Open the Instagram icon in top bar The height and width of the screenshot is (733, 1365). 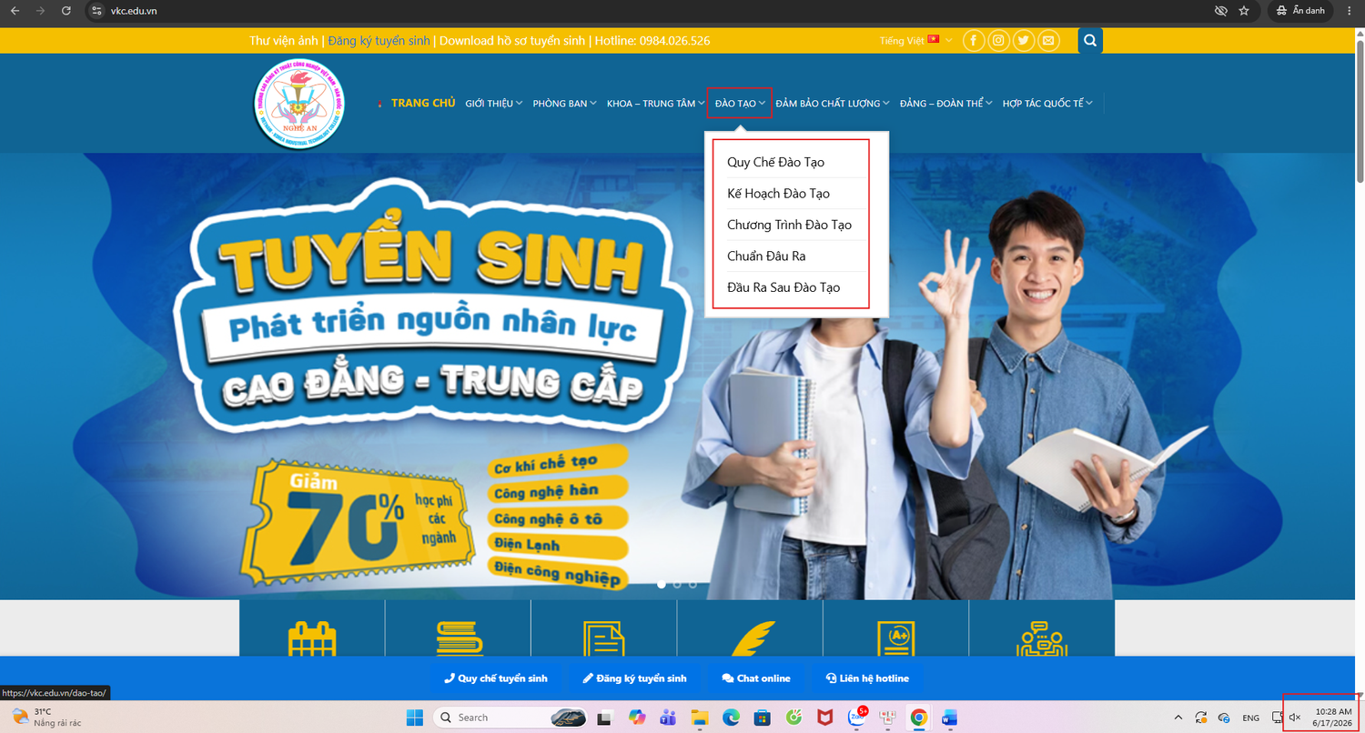(x=998, y=41)
